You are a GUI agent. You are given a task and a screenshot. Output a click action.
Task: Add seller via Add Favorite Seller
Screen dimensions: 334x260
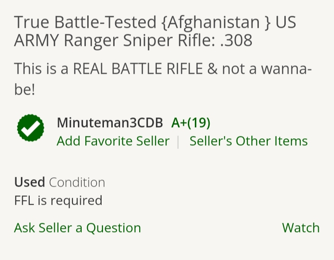pyautogui.click(x=113, y=141)
